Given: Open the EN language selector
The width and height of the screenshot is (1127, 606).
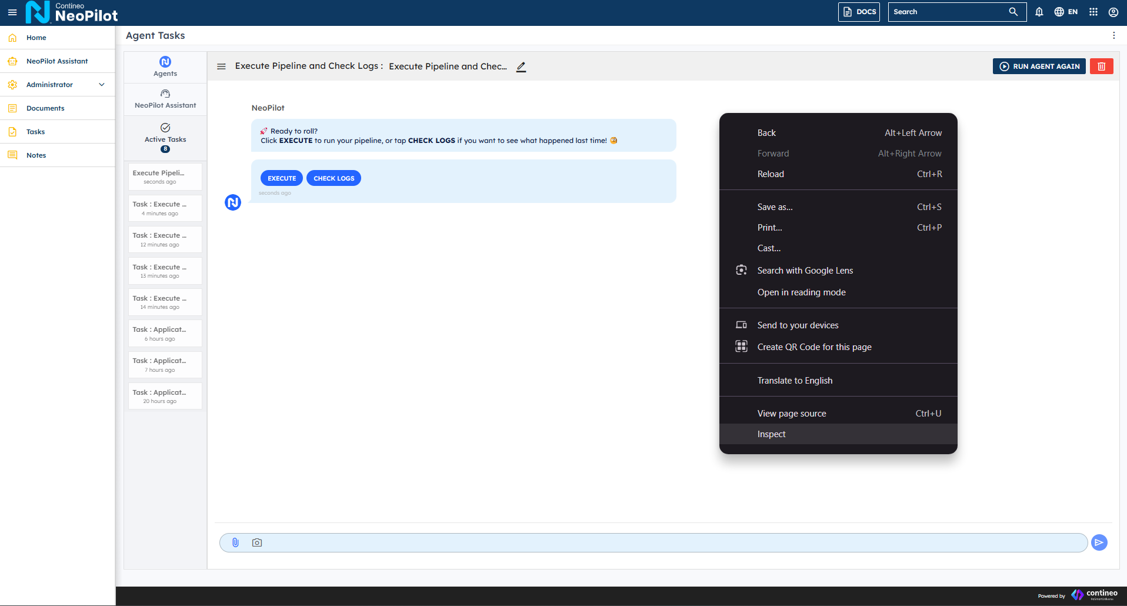Looking at the screenshot, I should [x=1066, y=12].
